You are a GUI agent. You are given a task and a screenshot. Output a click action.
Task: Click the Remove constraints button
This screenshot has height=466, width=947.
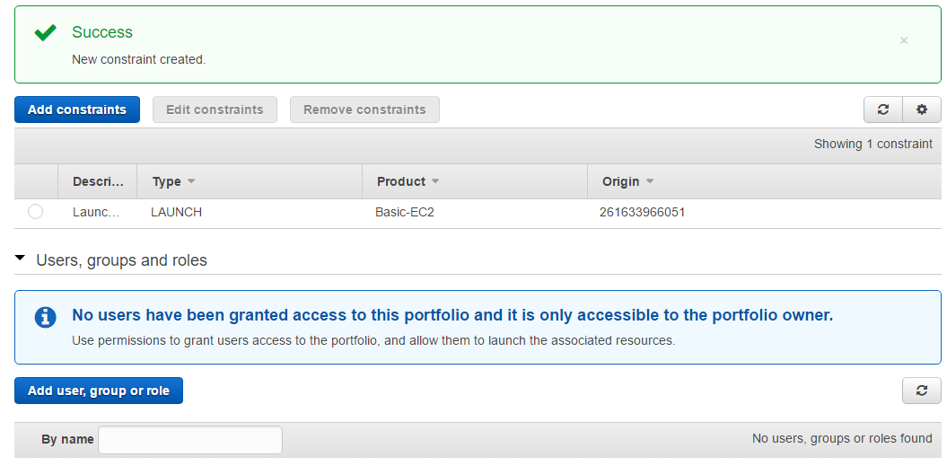(364, 110)
